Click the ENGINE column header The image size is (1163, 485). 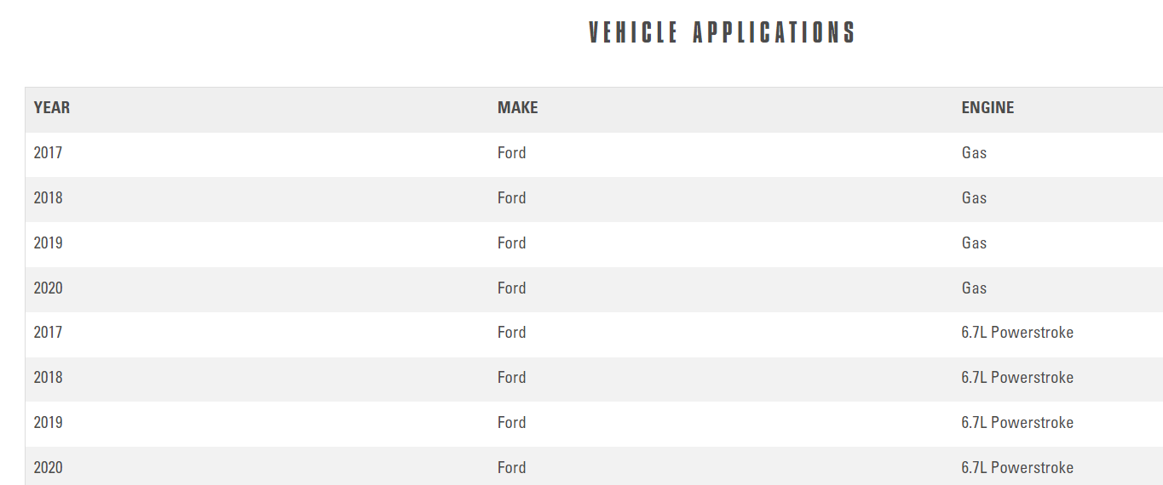point(987,108)
